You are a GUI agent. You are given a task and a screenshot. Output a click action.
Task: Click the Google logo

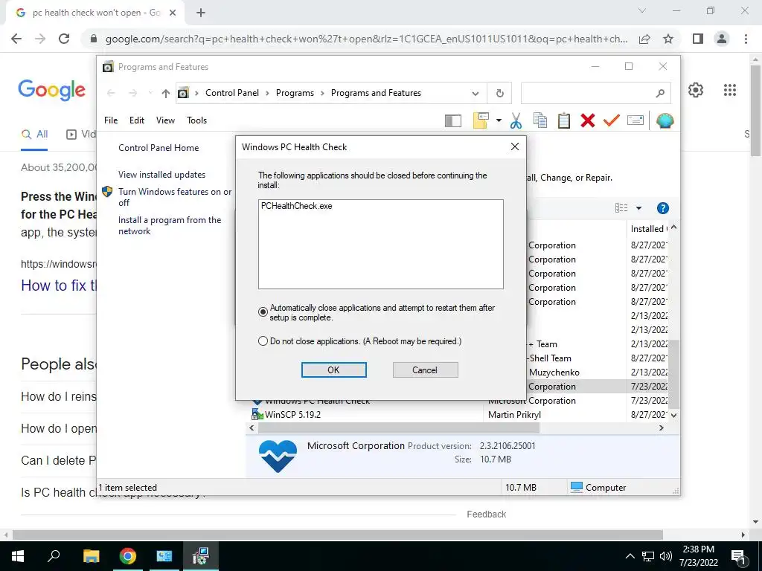[52, 90]
